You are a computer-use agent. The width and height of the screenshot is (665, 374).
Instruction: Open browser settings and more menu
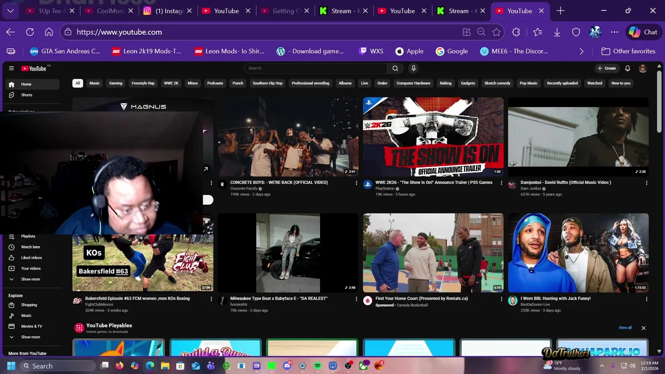pos(615,32)
